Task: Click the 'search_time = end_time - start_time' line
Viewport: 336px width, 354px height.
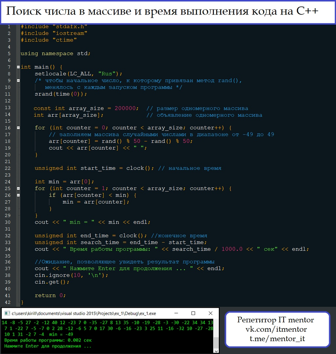Action: click(121, 243)
